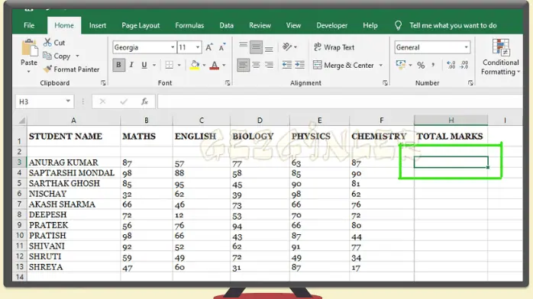Click the Increase Decimal icon
This screenshot has height=299, width=533.
click(x=451, y=65)
